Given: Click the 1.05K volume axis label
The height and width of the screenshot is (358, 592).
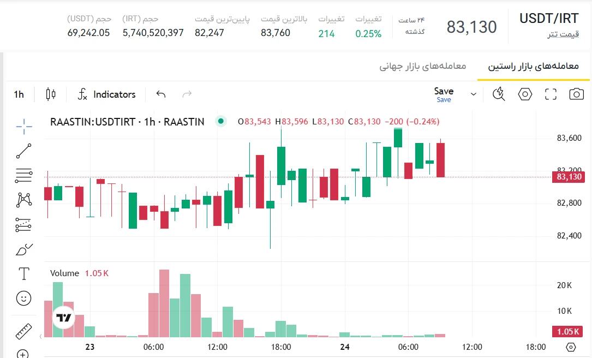Looking at the screenshot, I should coord(568,332).
